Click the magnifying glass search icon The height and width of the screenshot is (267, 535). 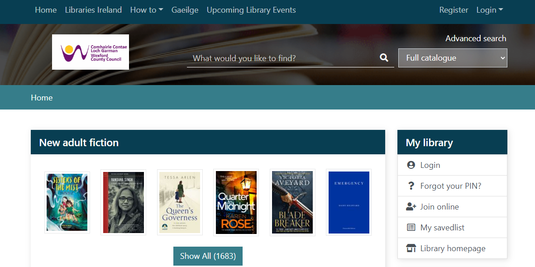pyautogui.click(x=384, y=58)
